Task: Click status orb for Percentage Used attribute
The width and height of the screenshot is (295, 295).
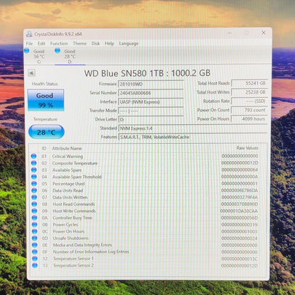Action: click(34, 184)
